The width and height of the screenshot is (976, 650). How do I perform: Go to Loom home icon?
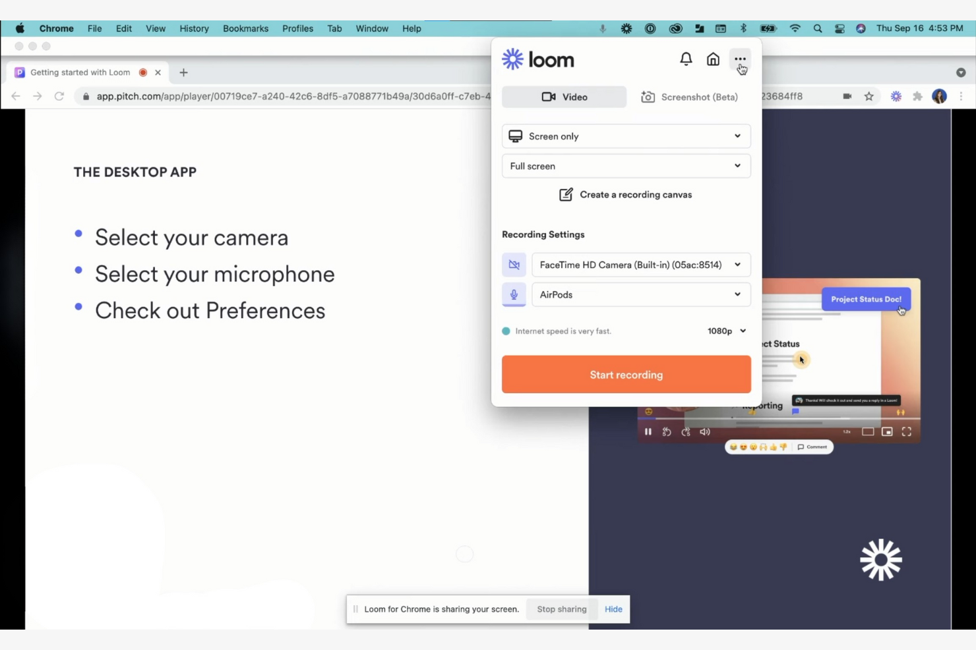(x=713, y=59)
